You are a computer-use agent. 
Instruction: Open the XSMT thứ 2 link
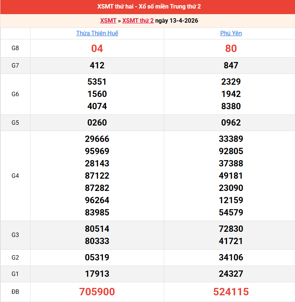tap(138, 20)
